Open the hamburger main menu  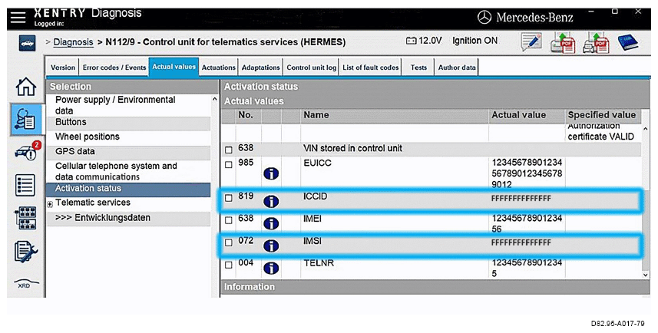coord(18,18)
